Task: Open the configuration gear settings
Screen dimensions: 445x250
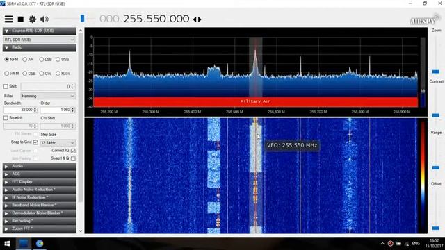Action: (33, 19)
